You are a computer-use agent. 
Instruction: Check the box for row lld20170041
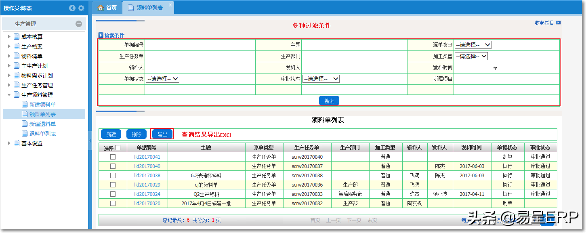pyautogui.click(x=113, y=157)
